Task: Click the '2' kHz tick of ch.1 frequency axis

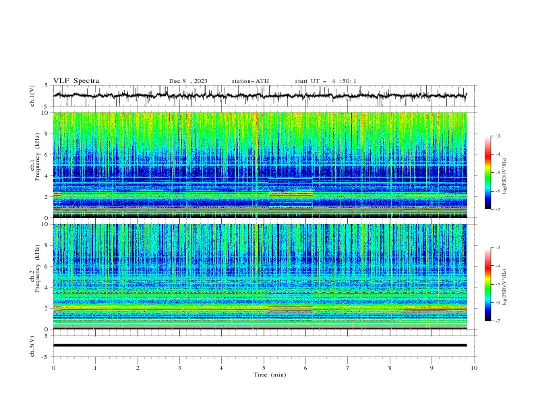Action: (x=47, y=197)
